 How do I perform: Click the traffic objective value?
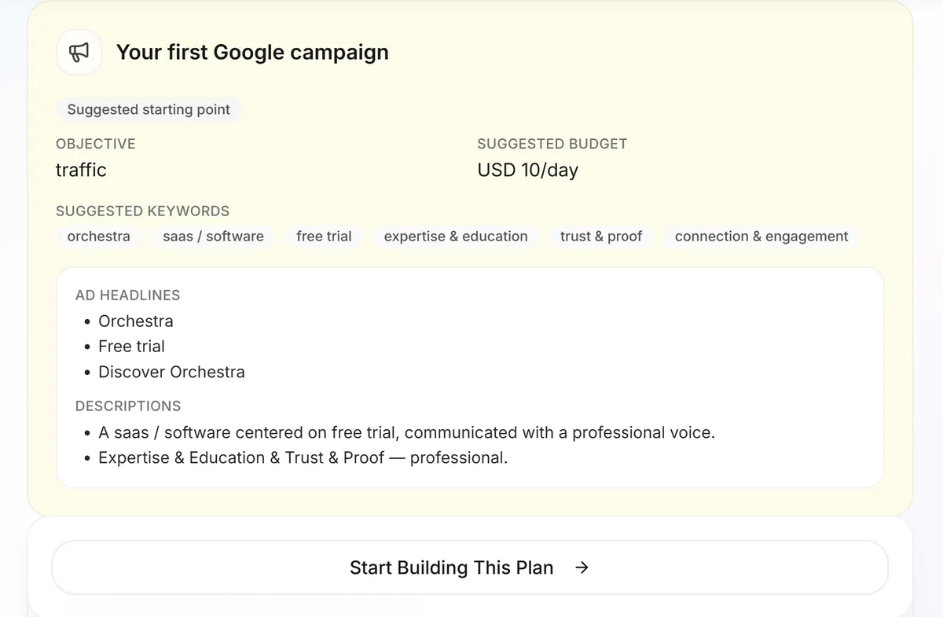[81, 170]
